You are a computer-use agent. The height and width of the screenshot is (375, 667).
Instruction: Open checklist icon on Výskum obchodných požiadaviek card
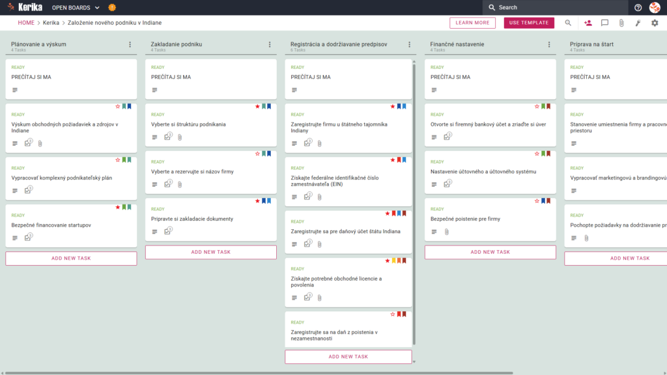click(x=28, y=143)
